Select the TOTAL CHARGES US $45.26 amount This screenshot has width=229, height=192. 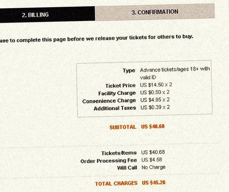(154, 182)
